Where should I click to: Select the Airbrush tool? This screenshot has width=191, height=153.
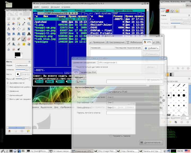pos(9,44)
